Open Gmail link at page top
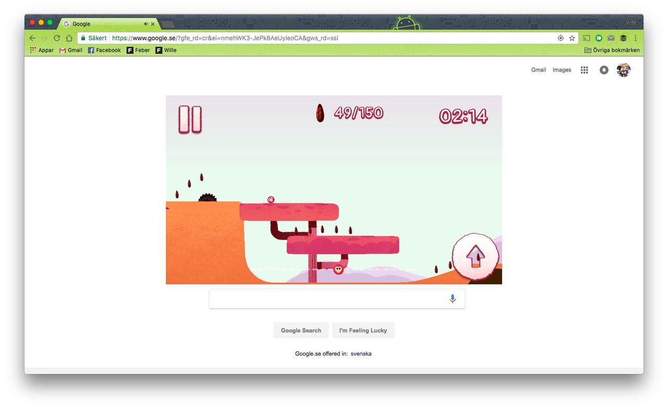The height and width of the screenshot is (409, 668). 539,70
